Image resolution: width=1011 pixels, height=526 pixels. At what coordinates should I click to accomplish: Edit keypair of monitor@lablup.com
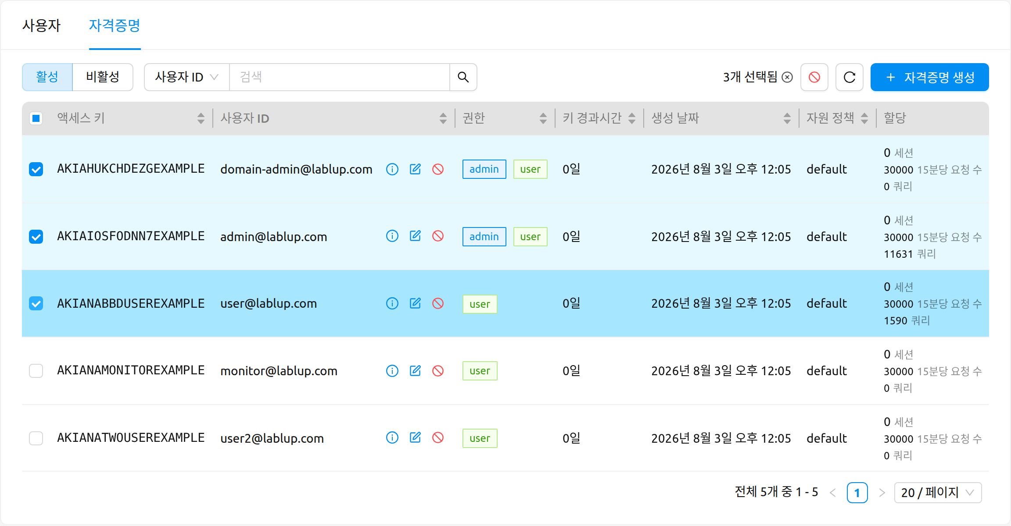415,371
